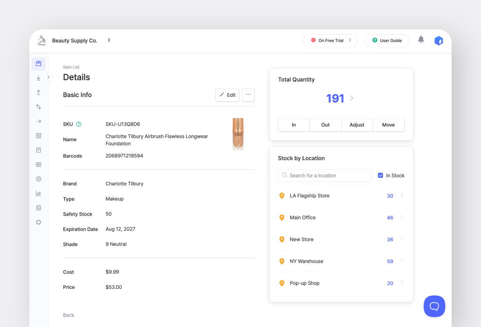Viewport: 481px width, 327px height.
Task: Click the Back link at bottom
Action: coord(68,315)
